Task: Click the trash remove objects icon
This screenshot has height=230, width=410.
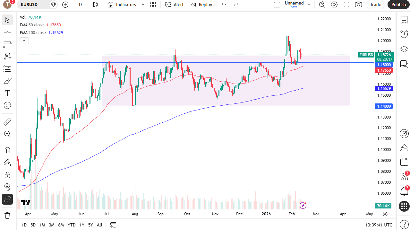Action: click(7, 215)
